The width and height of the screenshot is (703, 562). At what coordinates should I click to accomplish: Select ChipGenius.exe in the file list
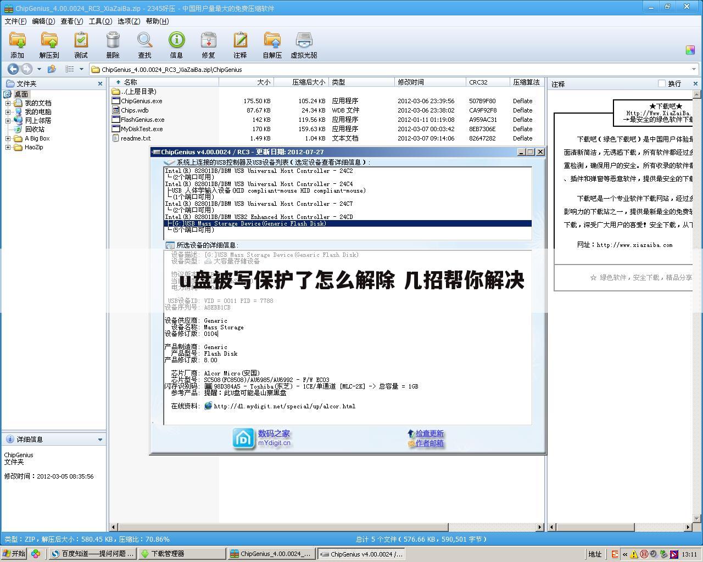[141, 101]
